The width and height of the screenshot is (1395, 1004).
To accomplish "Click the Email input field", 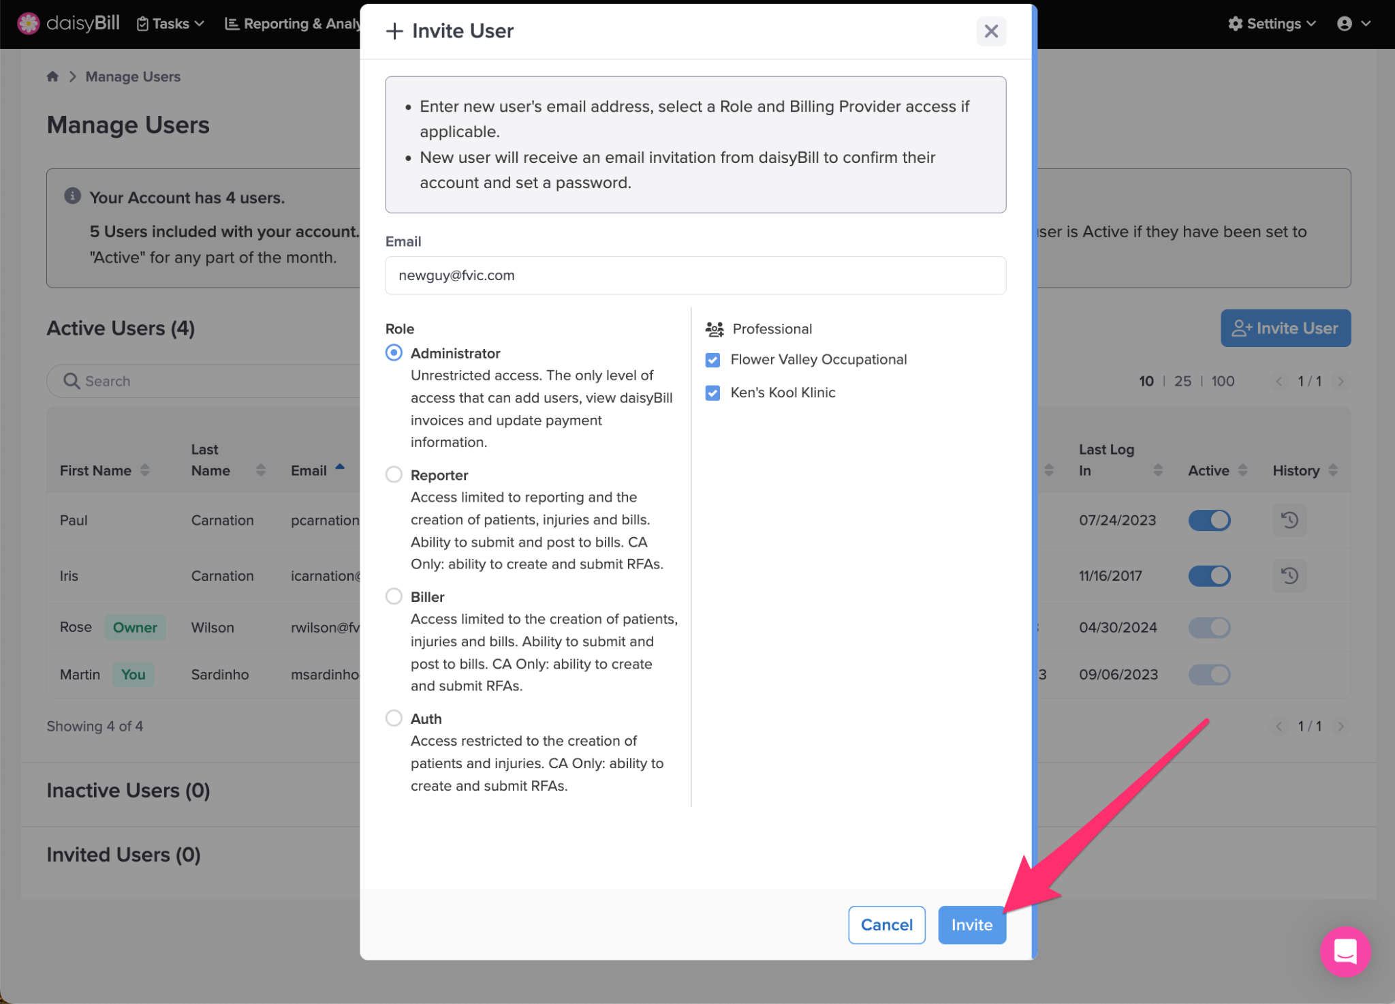I will [695, 275].
